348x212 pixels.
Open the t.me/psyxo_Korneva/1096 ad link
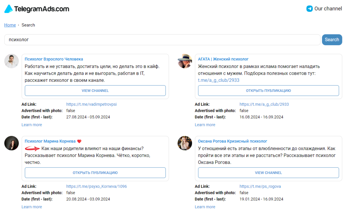96,186
